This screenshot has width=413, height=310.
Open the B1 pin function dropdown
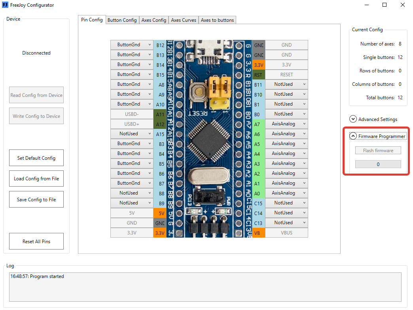pos(286,104)
